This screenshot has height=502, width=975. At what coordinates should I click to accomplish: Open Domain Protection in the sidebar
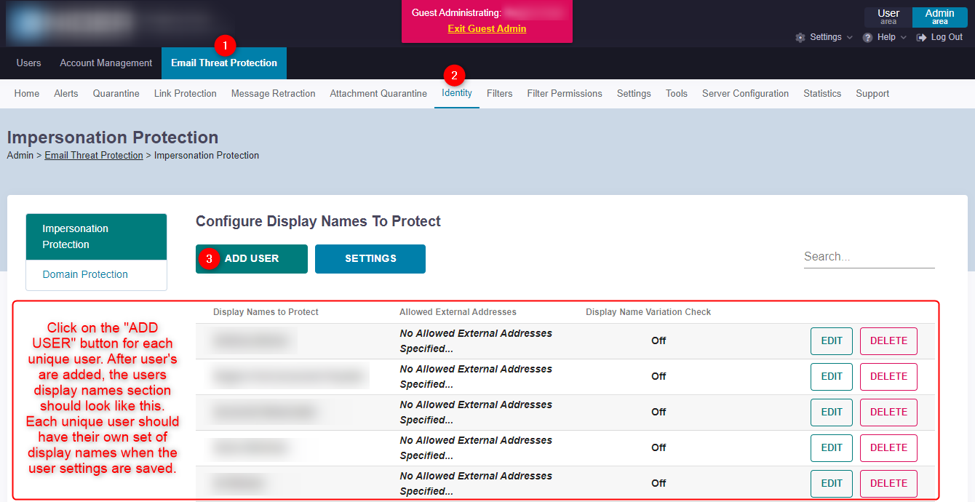85,274
